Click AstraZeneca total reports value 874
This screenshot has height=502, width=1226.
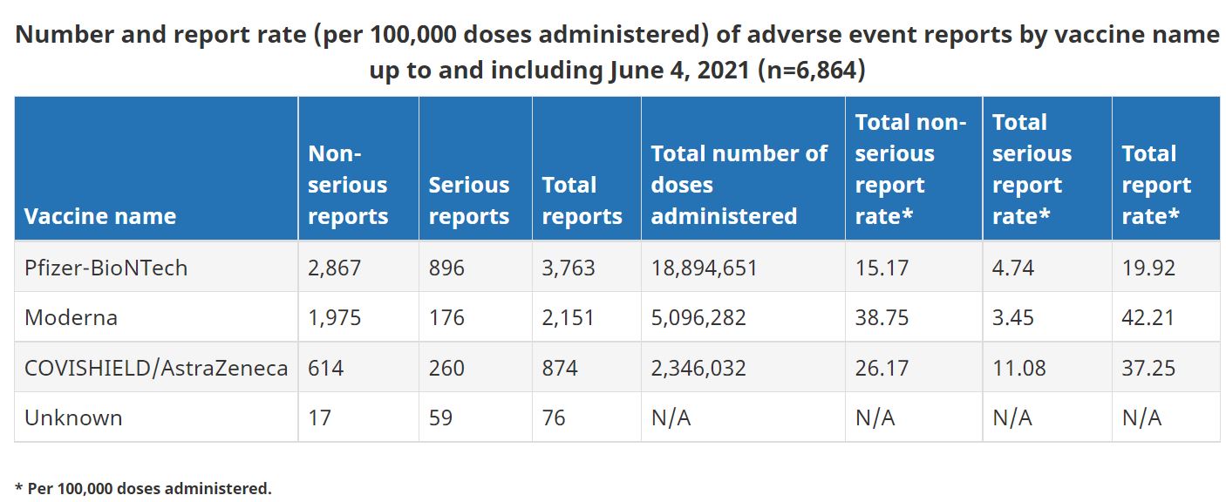click(x=560, y=368)
